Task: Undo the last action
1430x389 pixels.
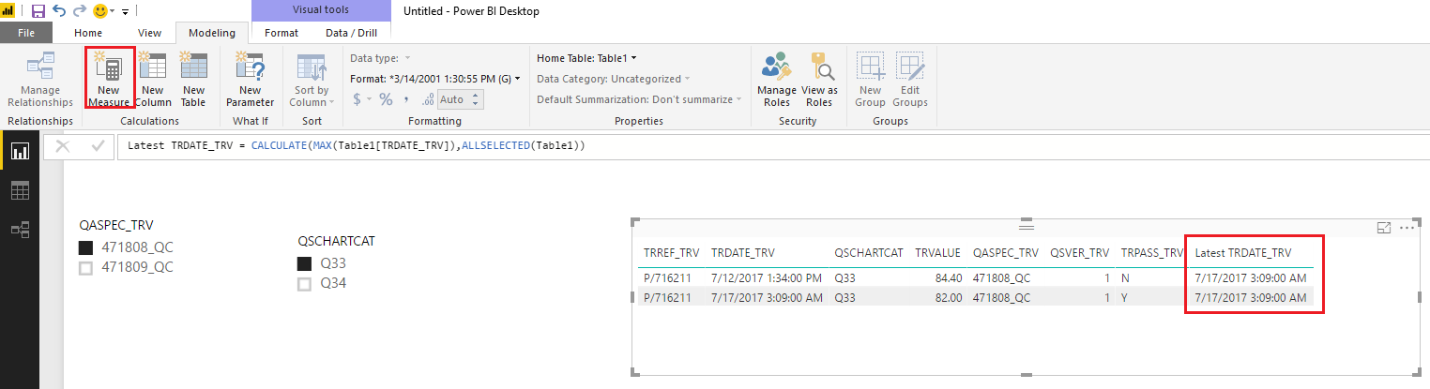Action: 59,11
